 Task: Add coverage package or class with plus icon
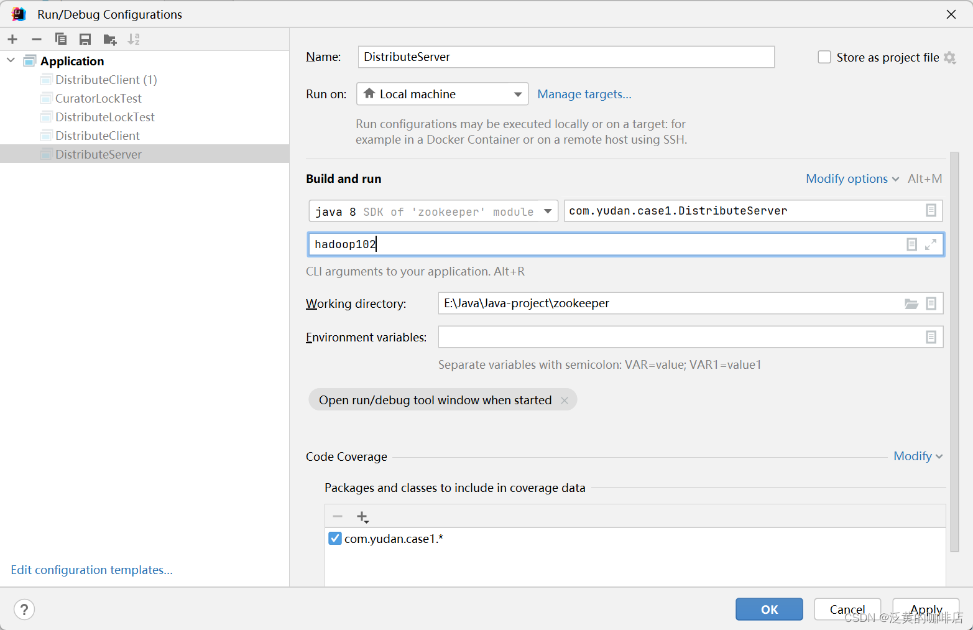tap(362, 517)
